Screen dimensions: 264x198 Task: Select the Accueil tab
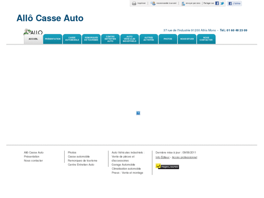pos(33,39)
